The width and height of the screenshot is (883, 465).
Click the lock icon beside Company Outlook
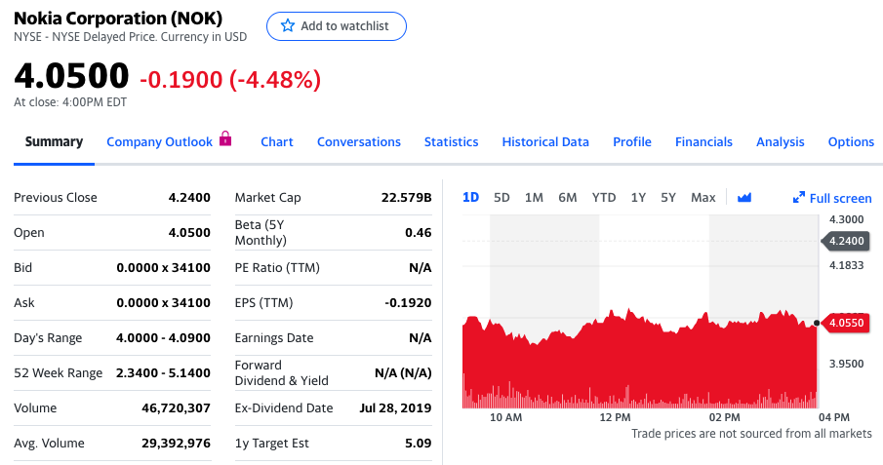[225, 137]
